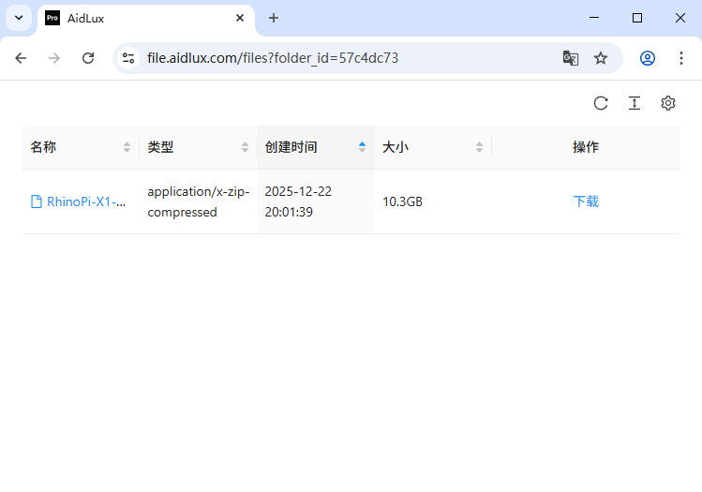Go back using the browser back arrow
This screenshot has width=702, height=492.
(21, 58)
